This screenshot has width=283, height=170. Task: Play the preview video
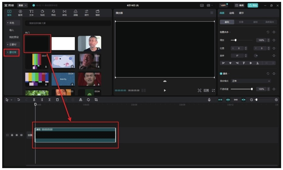(164, 90)
